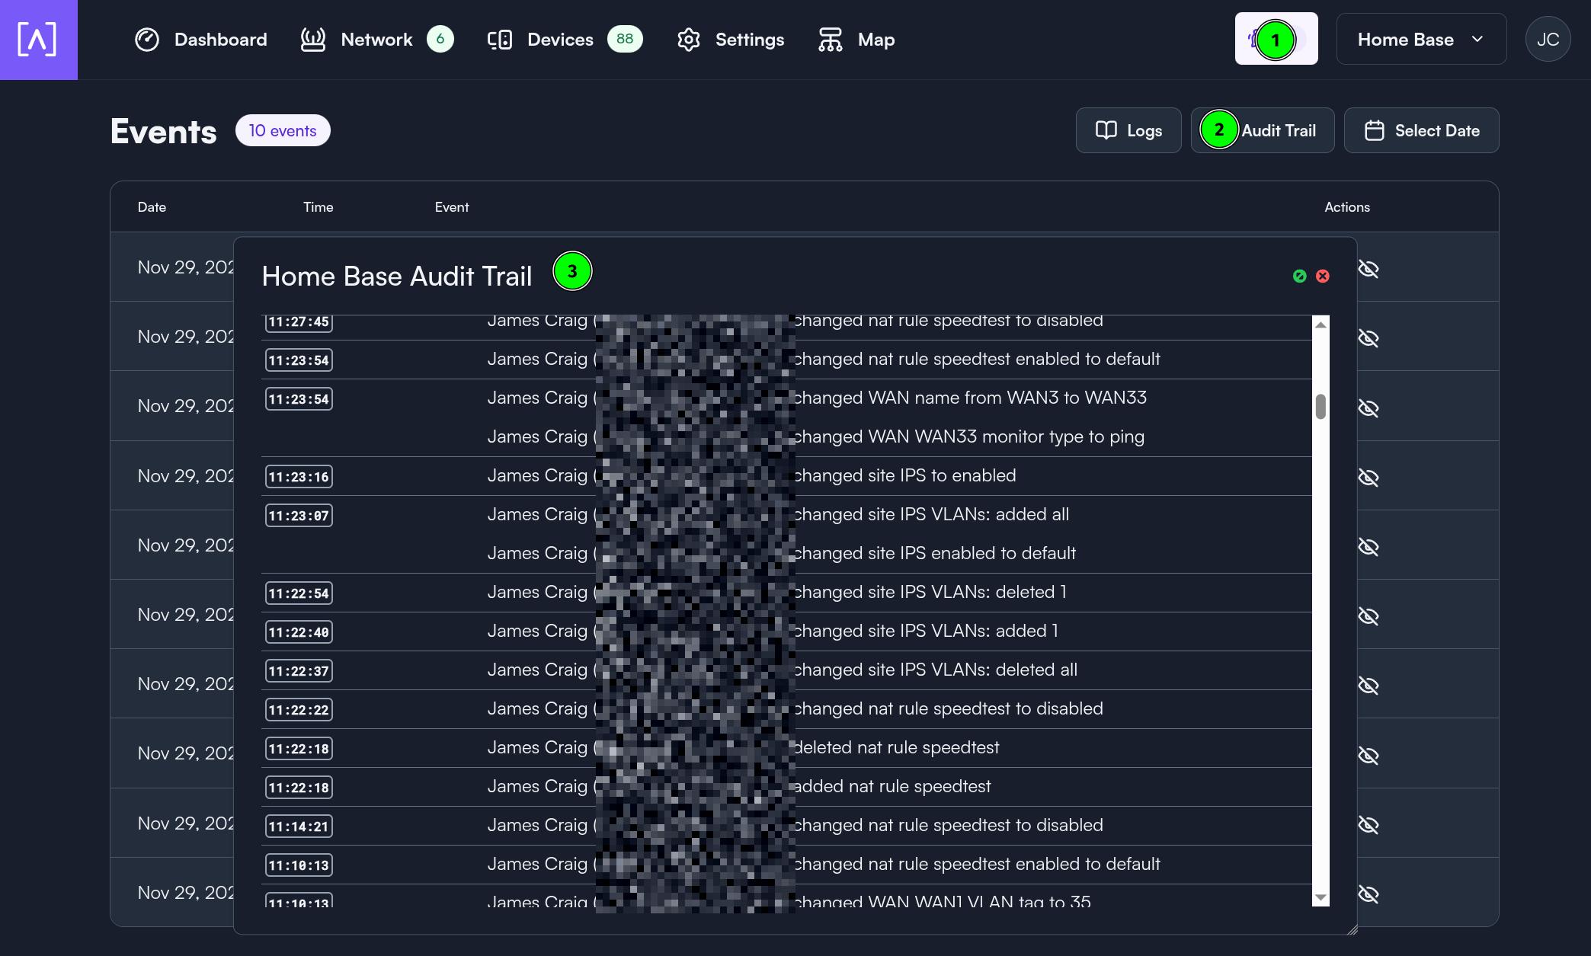Click the Settings gear icon
The height and width of the screenshot is (956, 1591).
click(x=688, y=40)
